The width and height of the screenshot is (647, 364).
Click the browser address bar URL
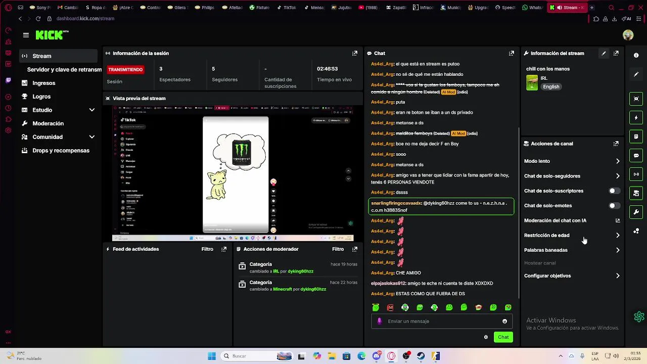[x=85, y=19]
